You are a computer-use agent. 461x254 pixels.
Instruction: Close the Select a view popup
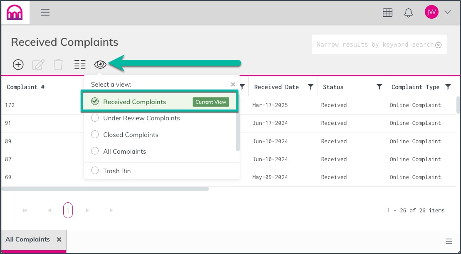point(233,85)
